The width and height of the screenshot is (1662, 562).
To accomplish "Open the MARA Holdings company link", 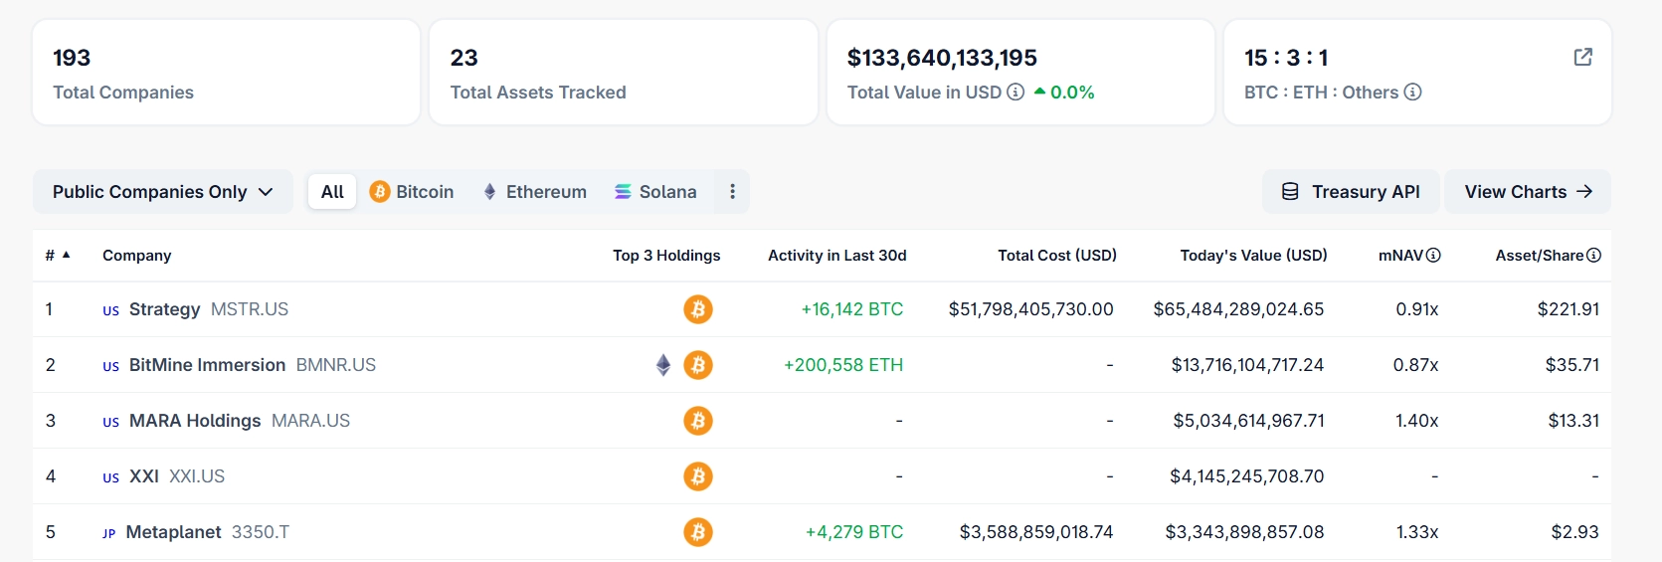I will click(195, 421).
